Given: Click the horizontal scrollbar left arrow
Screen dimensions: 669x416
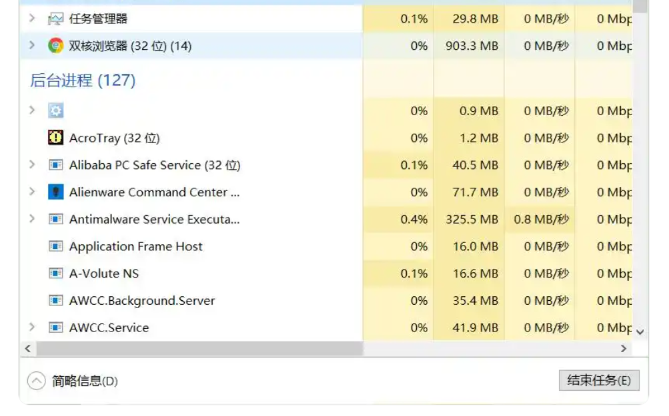Looking at the screenshot, I should (28, 349).
